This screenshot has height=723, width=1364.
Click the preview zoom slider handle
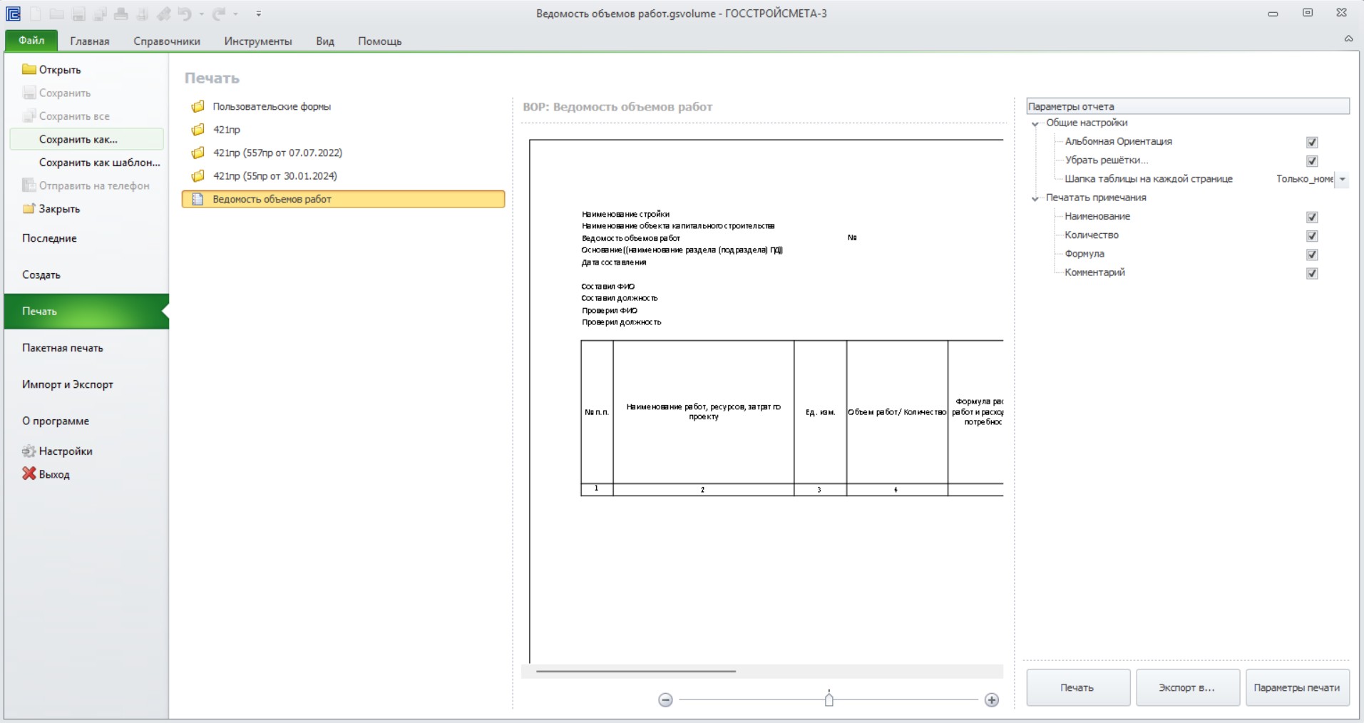click(829, 699)
